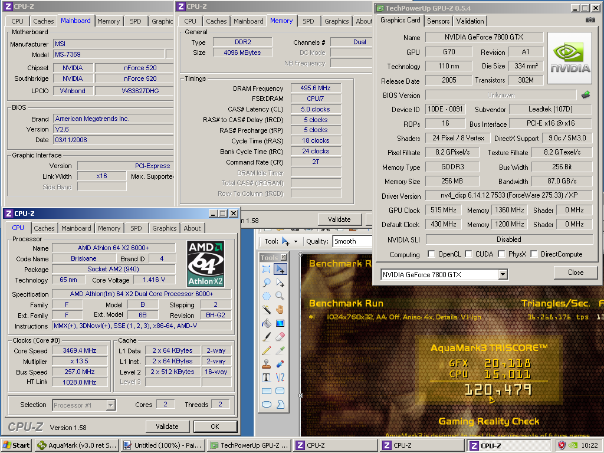The image size is (604, 453).
Task: Click the NVIDIA logo in GPU-Z
Action: tap(570, 58)
